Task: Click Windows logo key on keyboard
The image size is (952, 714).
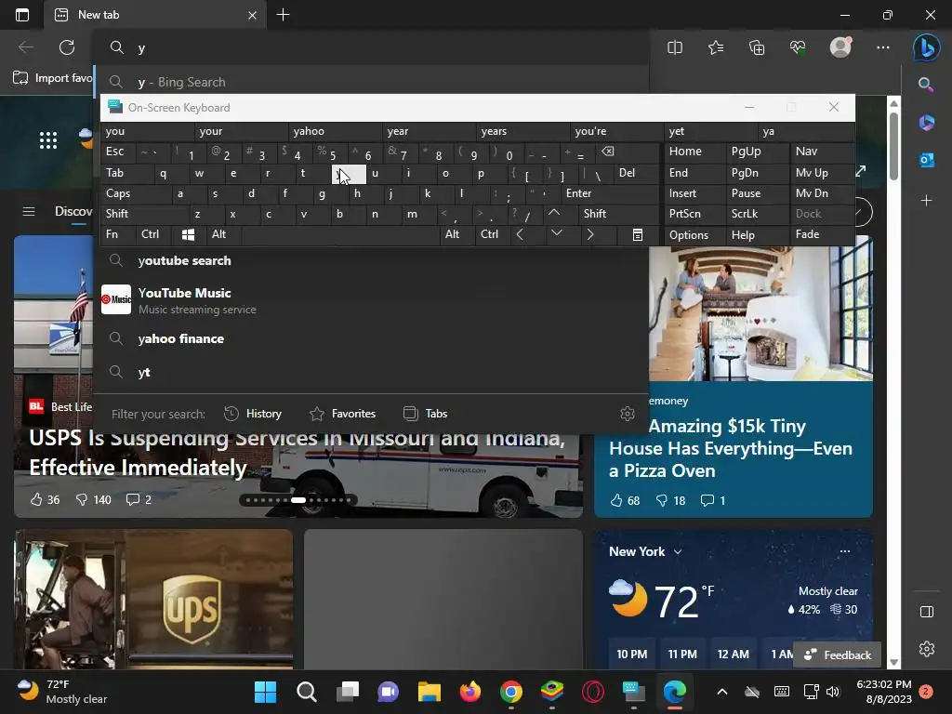Action: pos(188,234)
